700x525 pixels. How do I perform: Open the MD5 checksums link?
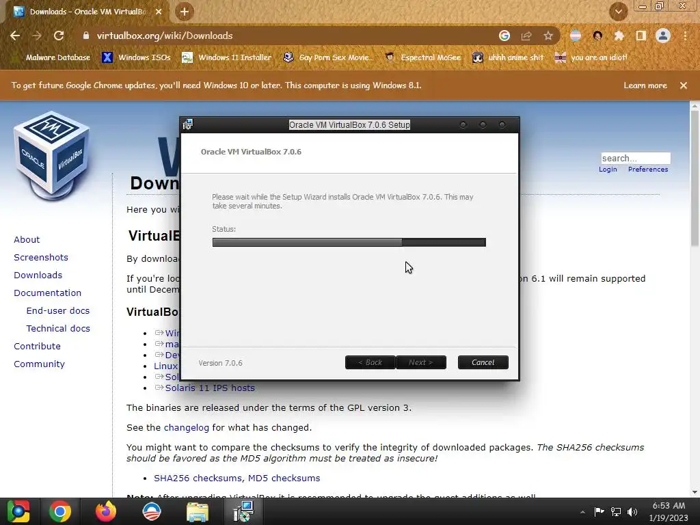tap(284, 478)
